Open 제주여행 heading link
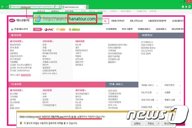Viewport: 192px width, 128px height. [81, 90]
